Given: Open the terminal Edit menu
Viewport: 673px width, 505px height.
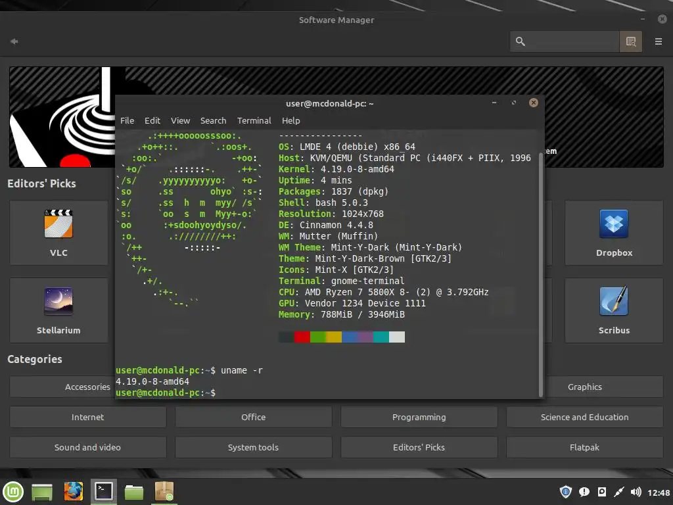Looking at the screenshot, I should click(x=152, y=121).
